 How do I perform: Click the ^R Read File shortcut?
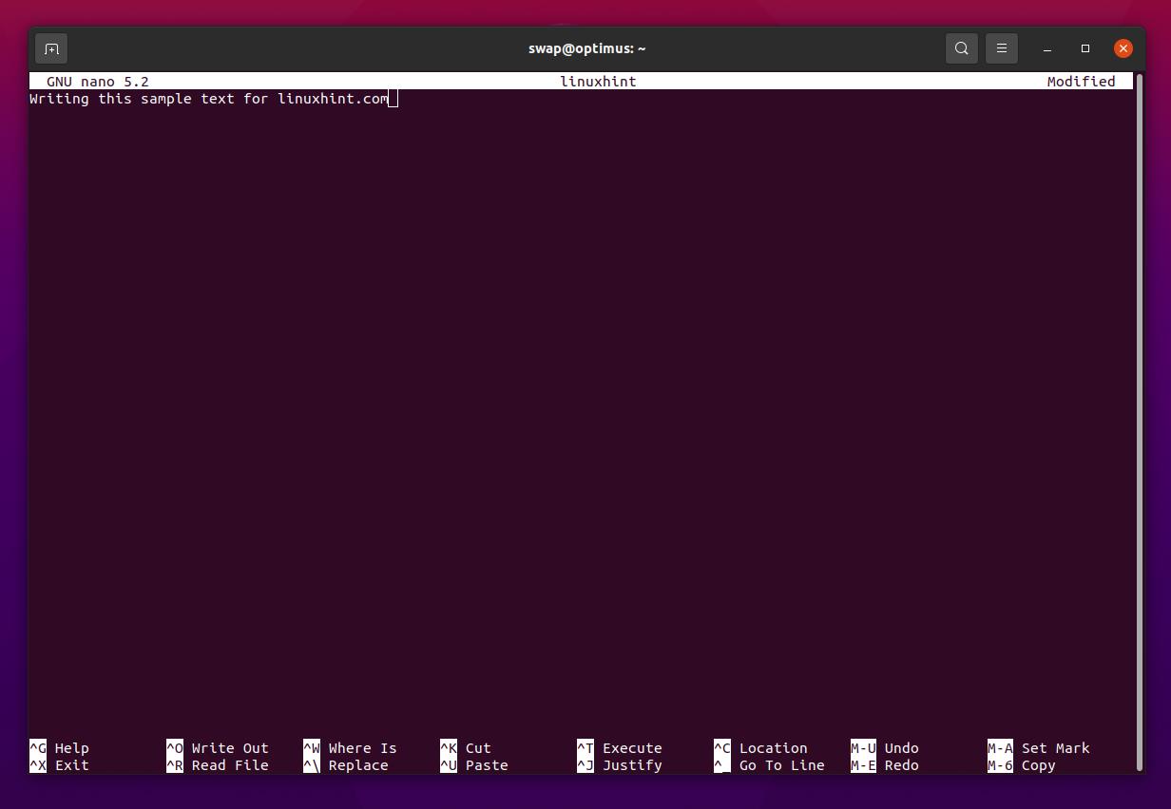click(218, 765)
